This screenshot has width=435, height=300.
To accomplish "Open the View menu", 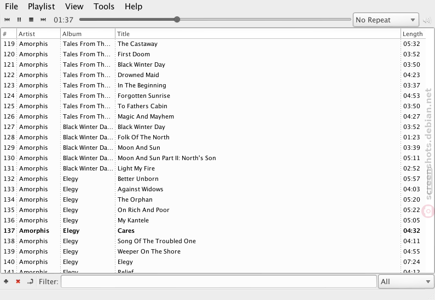I will pos(74,7).
